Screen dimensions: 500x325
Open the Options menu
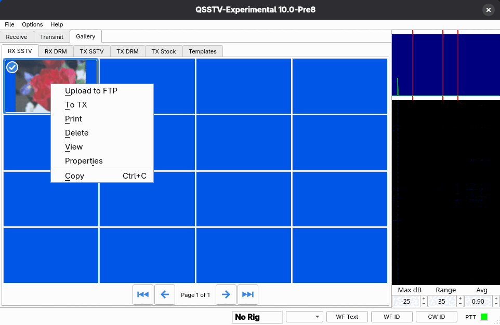(x=32, y=24)
